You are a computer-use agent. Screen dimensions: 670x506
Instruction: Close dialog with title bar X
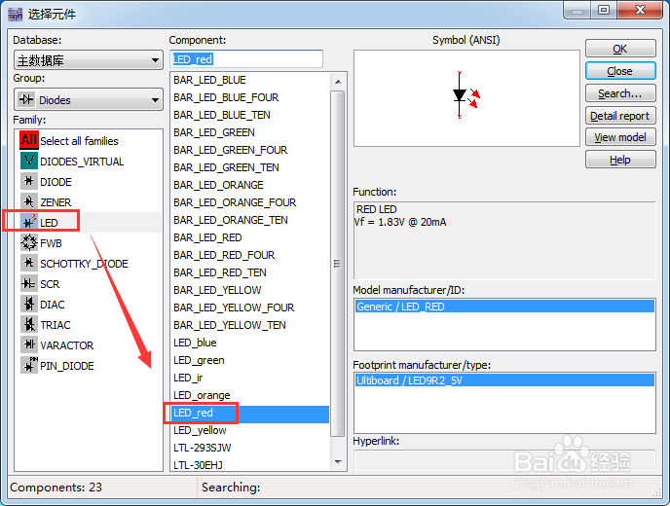click(640, 10)
